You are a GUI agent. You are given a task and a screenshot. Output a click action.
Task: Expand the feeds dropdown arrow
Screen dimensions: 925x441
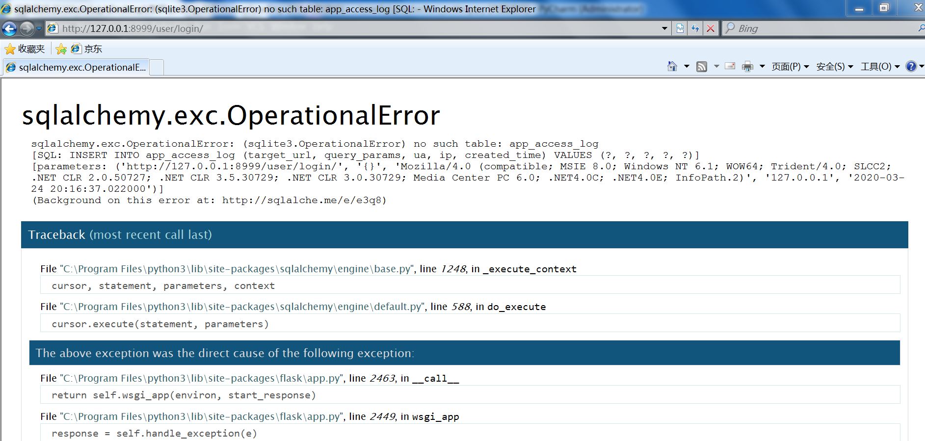[x=716, y=66]
